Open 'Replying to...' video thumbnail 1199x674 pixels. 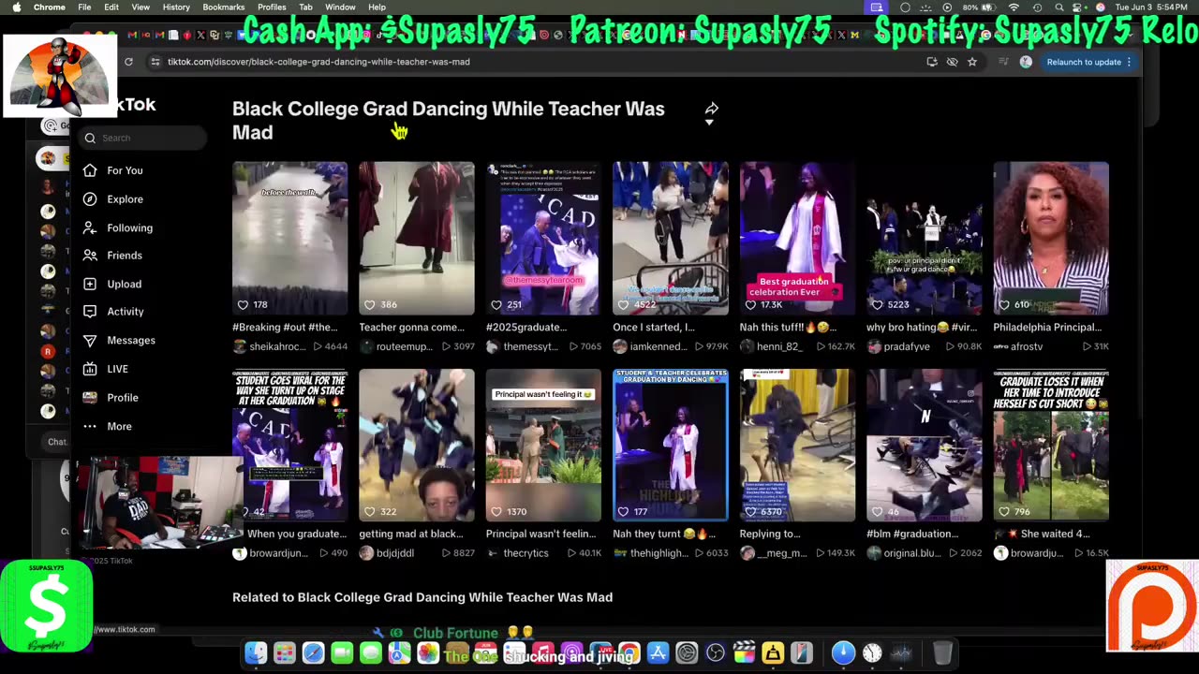797,446
